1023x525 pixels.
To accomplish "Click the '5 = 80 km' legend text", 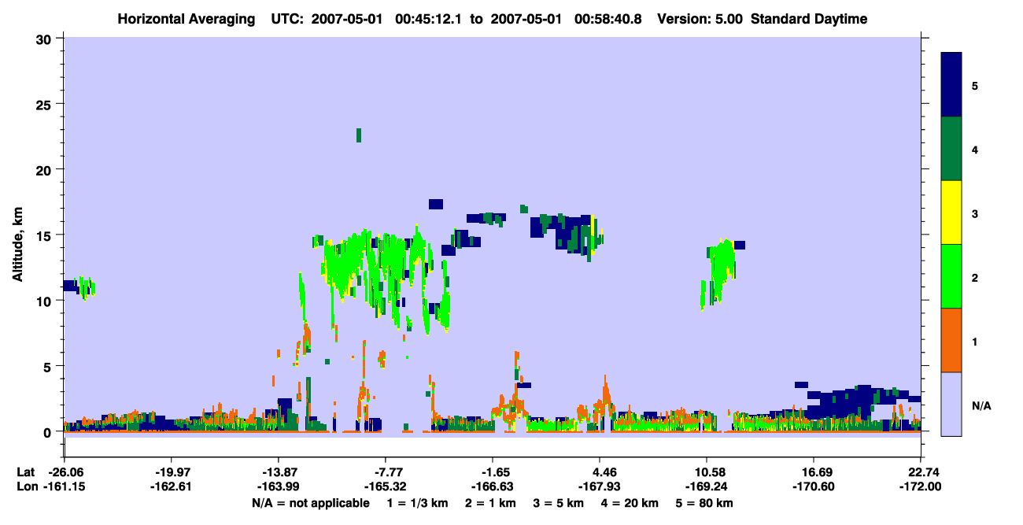I will click(x=705, y=503).
